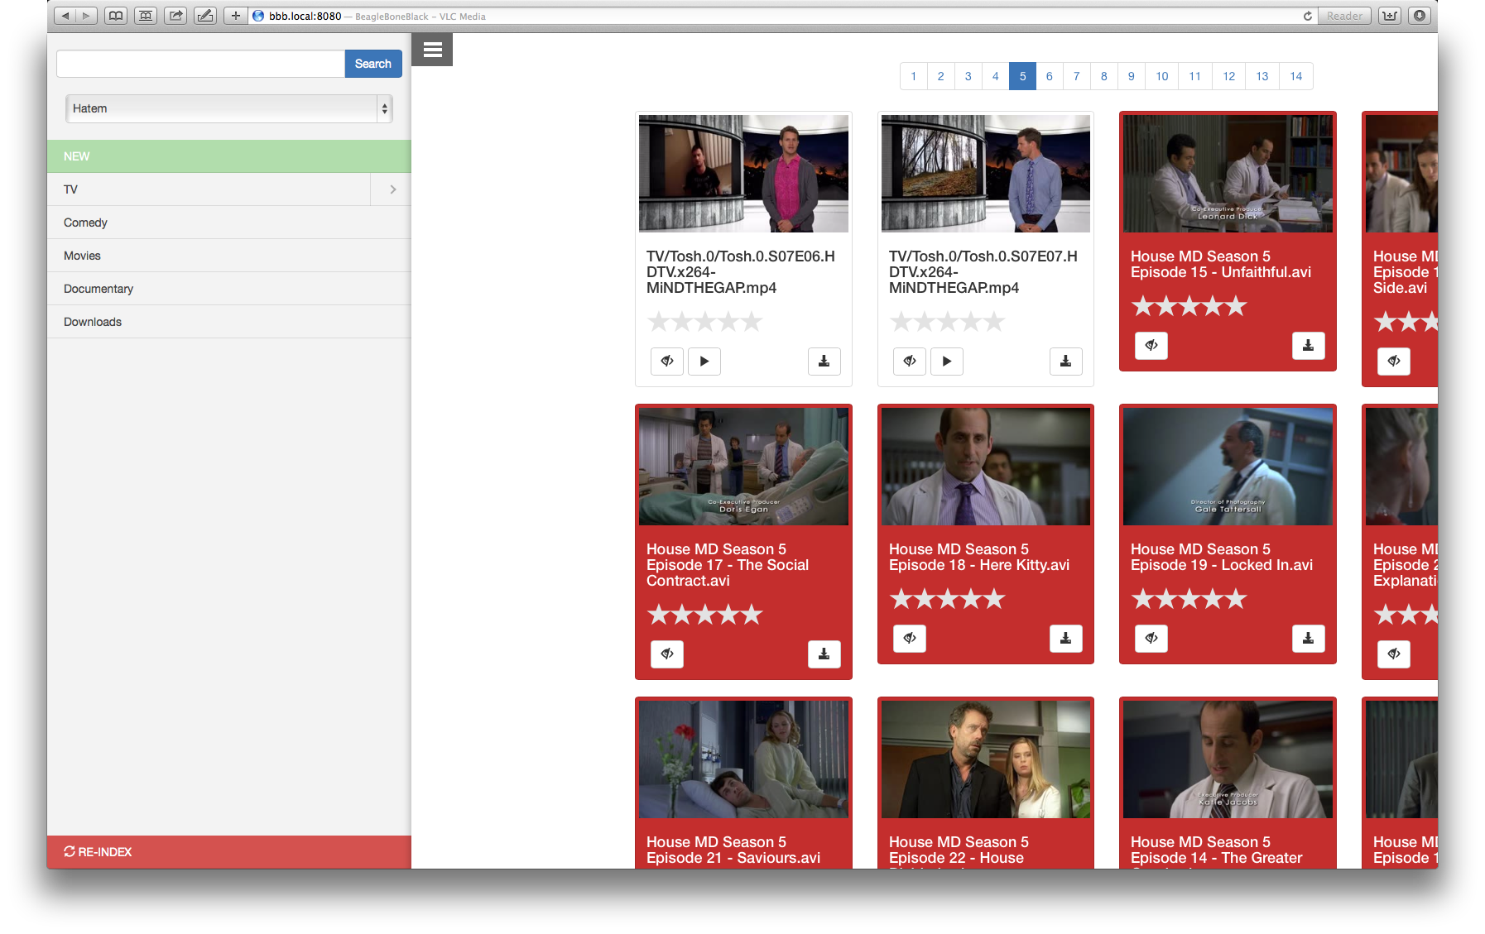Go to page 2
The height and width of the screenshot is (934, 1485).
941,76
